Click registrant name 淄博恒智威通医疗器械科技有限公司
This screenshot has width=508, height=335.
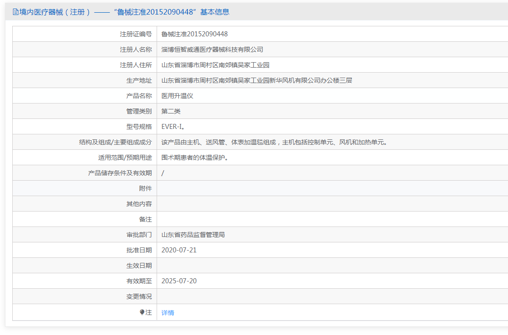pos(212,49)
